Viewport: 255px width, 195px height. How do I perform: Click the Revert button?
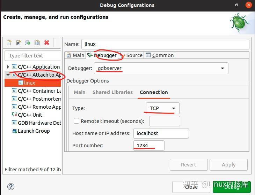click(x=189, y=165)
